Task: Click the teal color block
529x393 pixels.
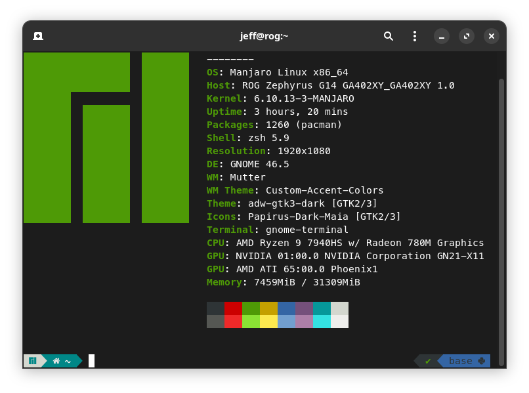Action: (322, 308)
